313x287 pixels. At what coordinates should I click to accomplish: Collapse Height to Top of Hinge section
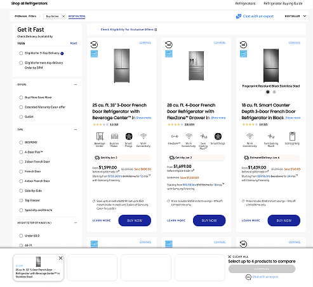tap(76, 223)
